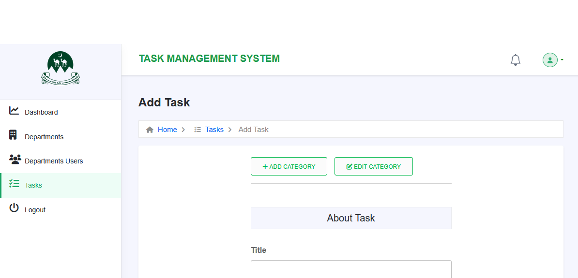Select the Departments menu label
This screenshot has width=578, height=278.
pyautogui.click(x=44, y=137)
